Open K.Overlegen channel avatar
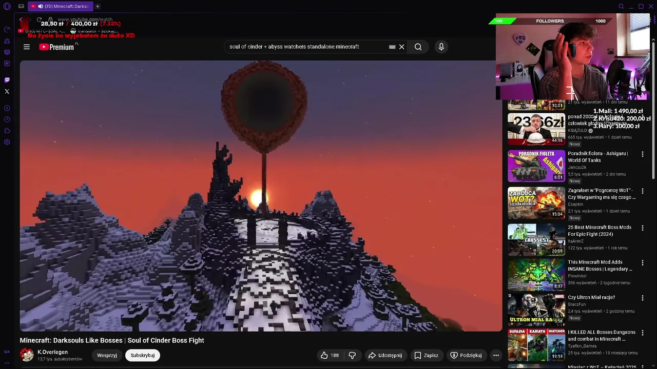Viewport: 657px width, 369px height. click(x=27, y=355)
